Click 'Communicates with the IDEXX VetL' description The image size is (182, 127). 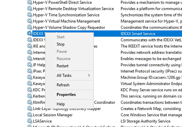pyautogui.click(x=151, y=40)
